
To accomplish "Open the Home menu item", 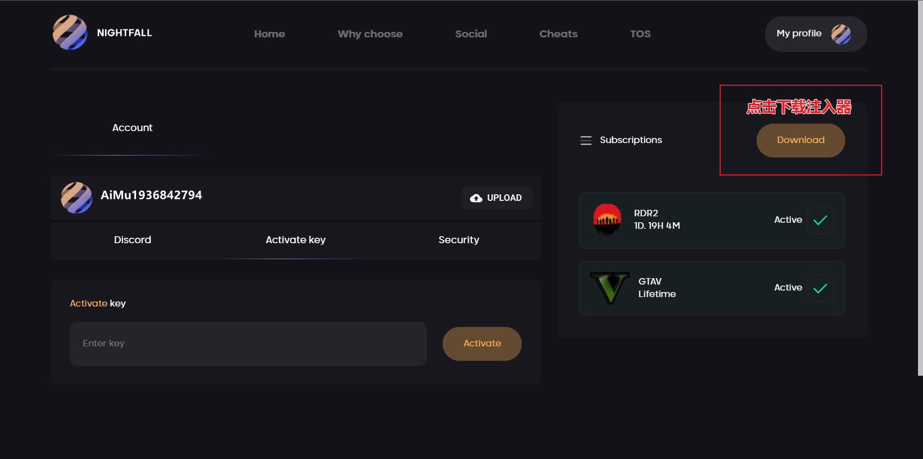I will point(269,34).
